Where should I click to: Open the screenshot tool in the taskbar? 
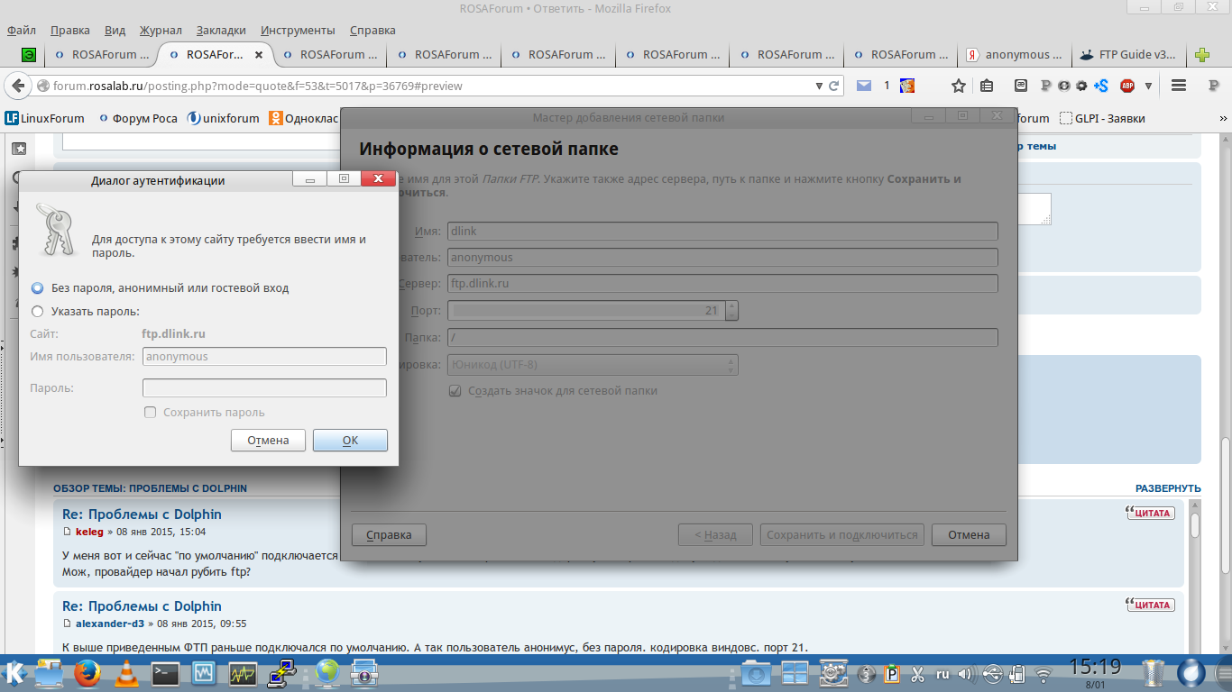(x=364, y=672)
